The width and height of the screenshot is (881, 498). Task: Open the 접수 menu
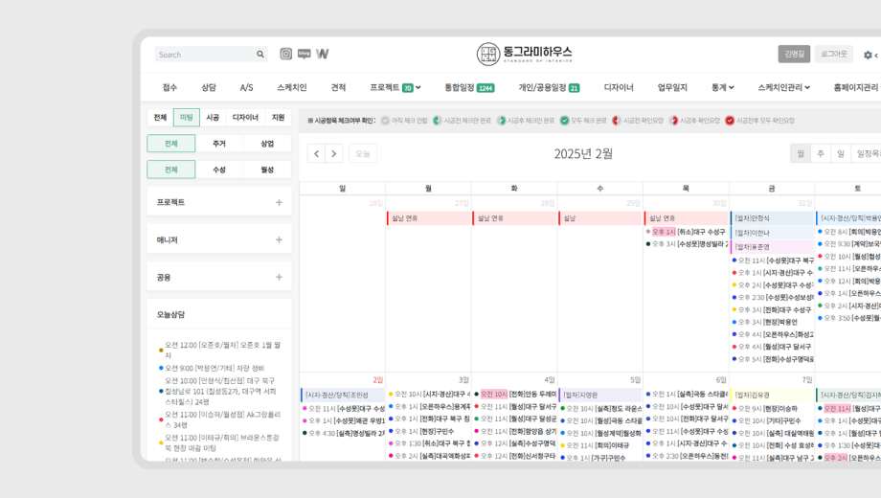(169, 88)
